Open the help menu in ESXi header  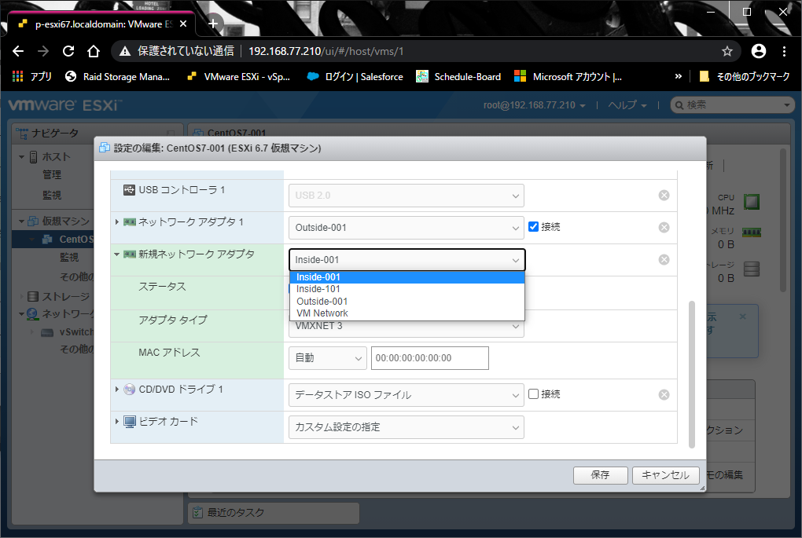tap(627, 104)
